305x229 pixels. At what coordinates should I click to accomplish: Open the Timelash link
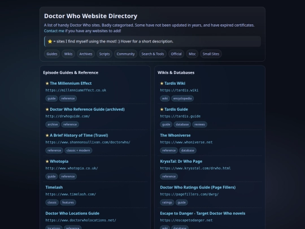point(54,187)
